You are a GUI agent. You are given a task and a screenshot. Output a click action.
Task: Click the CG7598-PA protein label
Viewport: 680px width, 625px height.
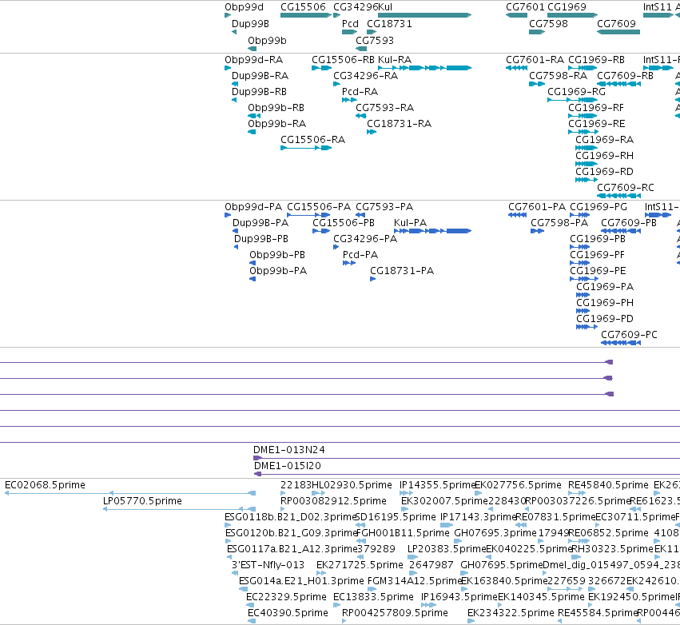pyautogui.click(x=559, y=223)
